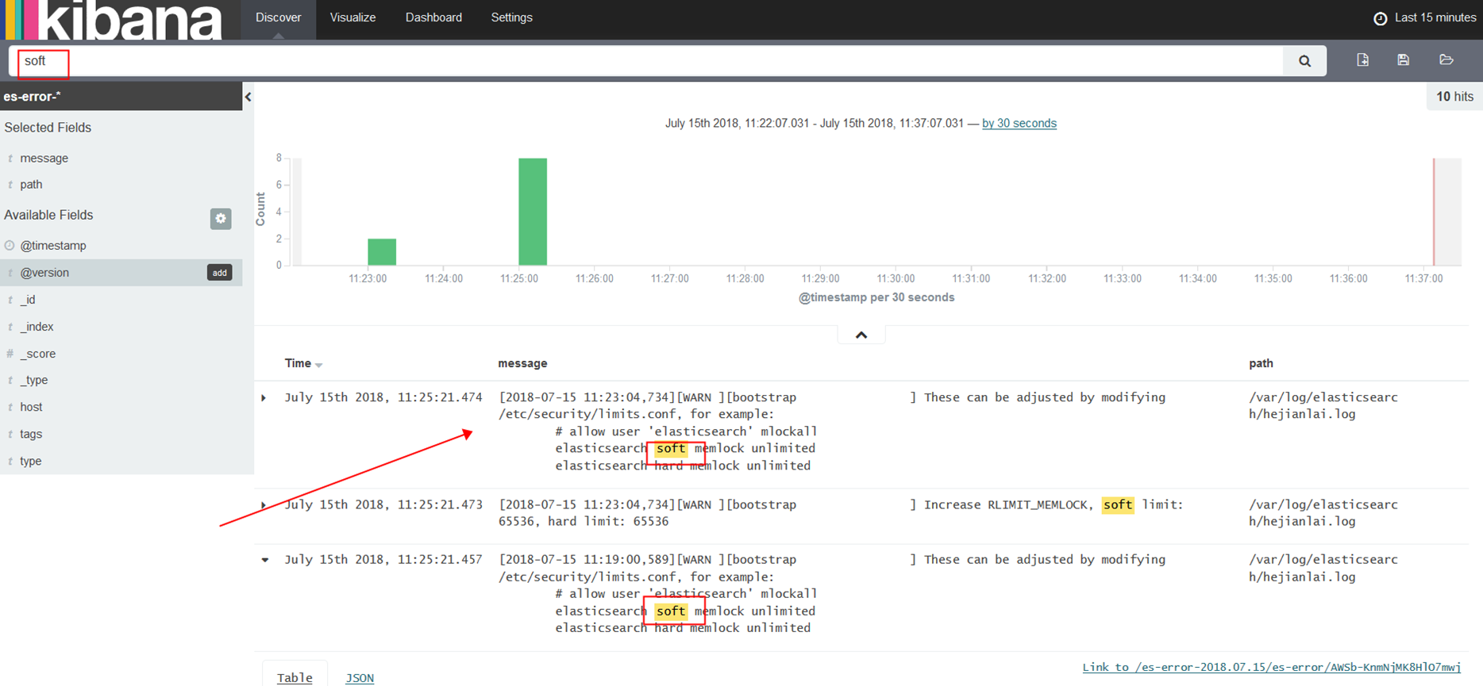
Task: Hide the histogram with the up chevron
Action: pos(861,335)
